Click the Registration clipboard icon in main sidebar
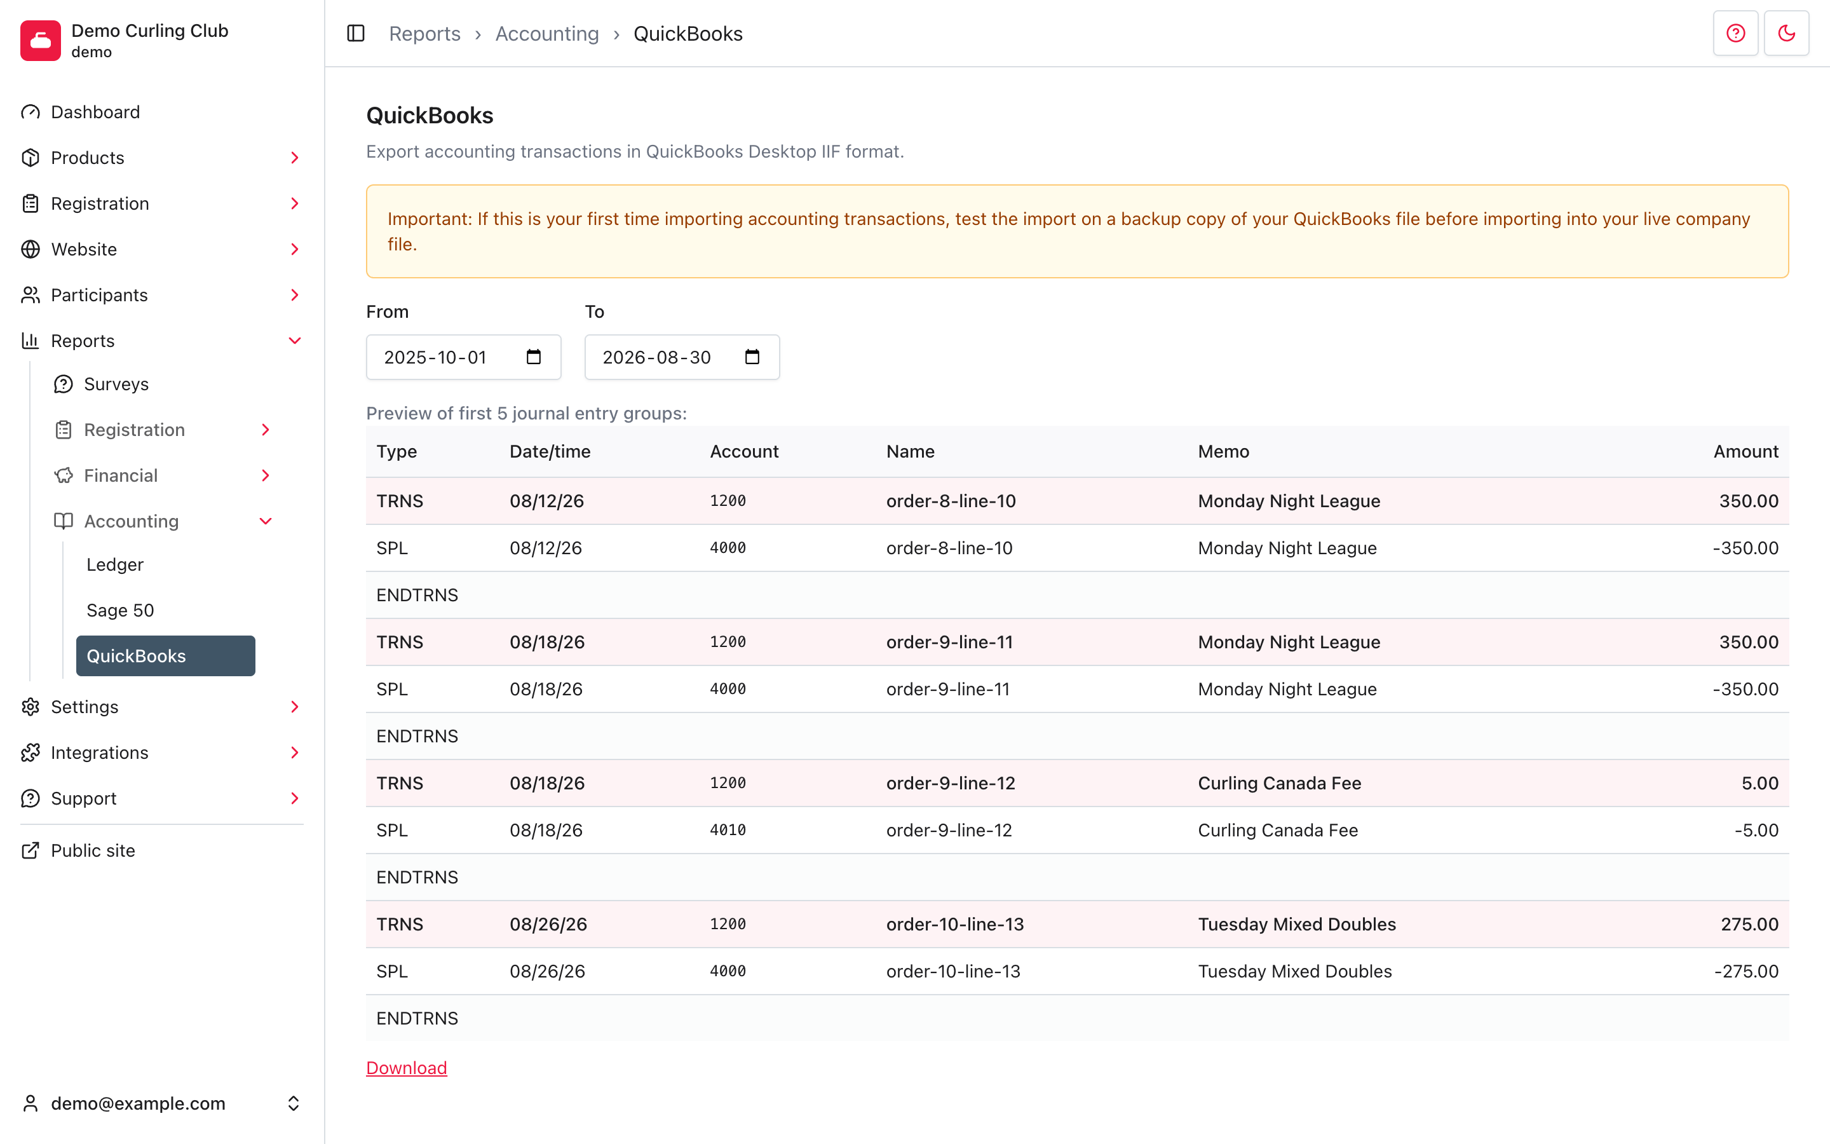1830x1144 pixels. tap(30, 203)
